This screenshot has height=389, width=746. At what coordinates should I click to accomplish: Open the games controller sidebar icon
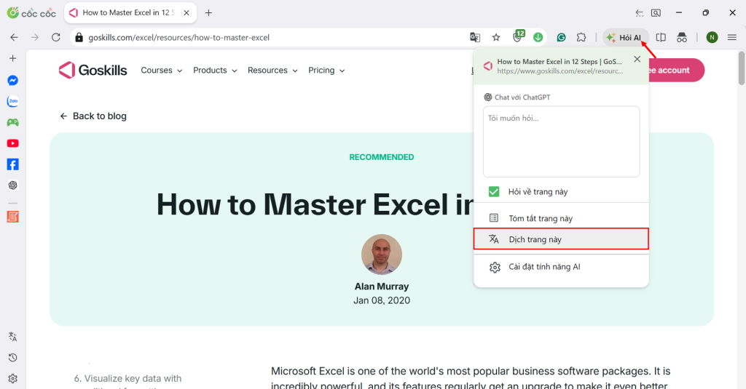[x=13, y=123]
